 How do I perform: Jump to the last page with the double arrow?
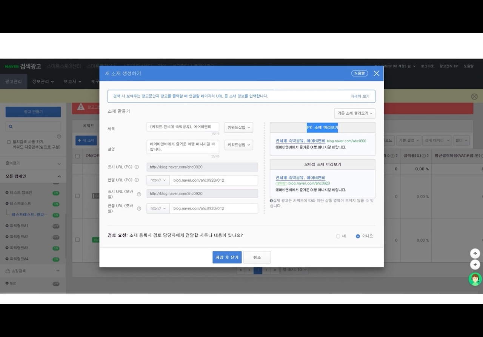tap(275, 270)
